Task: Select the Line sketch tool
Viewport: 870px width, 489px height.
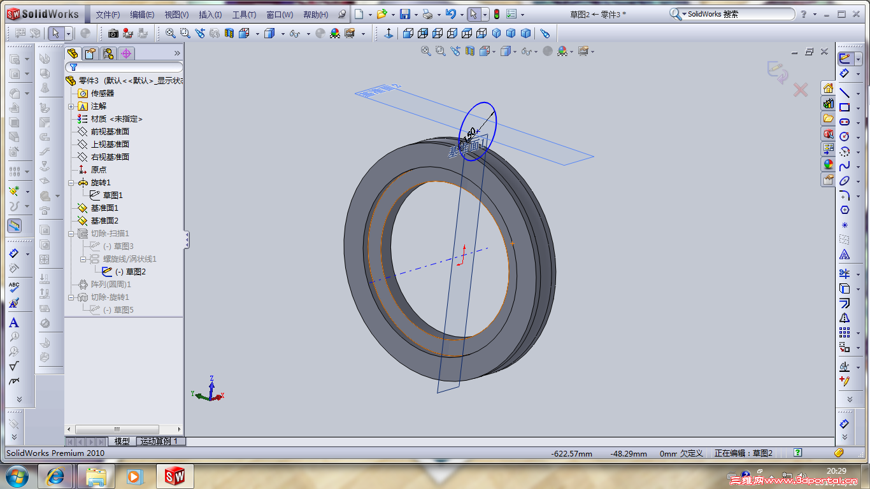Action: [845, 93]
